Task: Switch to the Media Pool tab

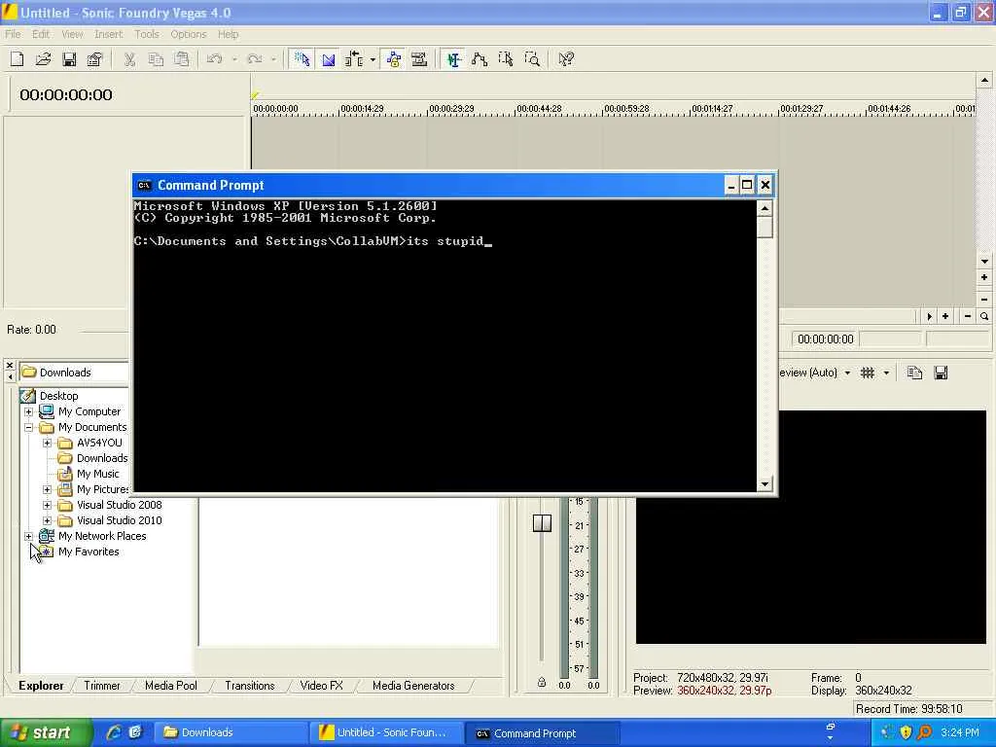Action: 171,686
